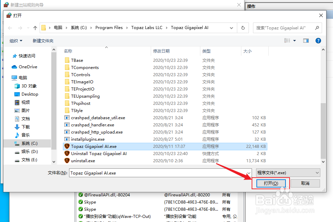Click 新建文件夹 button
Image resolution: width=333 pixels, height=222 pixels.
(43, 41)
